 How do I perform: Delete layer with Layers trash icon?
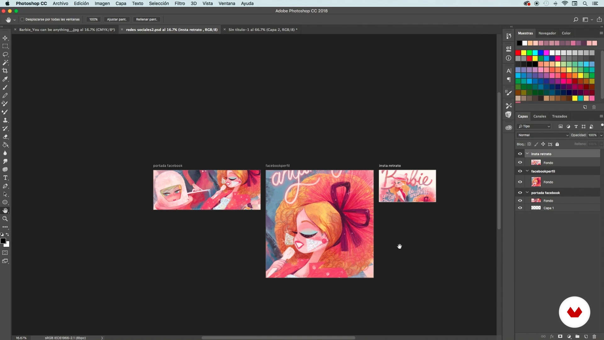(x=594, y=337)
